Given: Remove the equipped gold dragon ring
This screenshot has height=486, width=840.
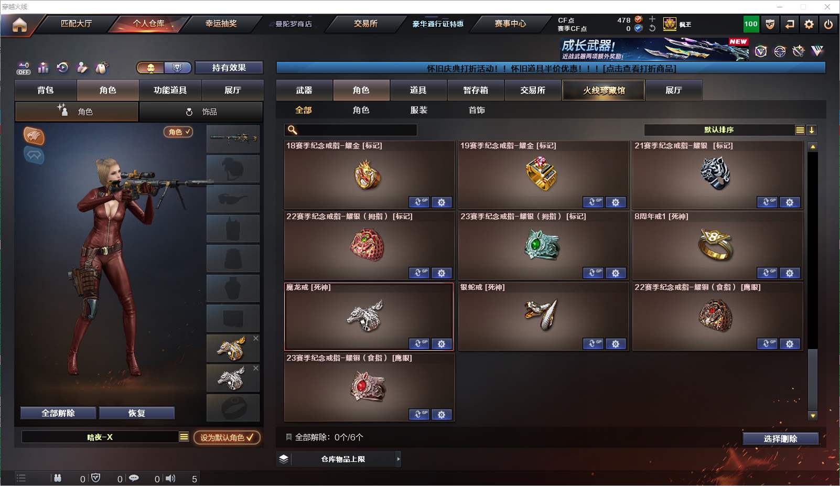Looking at the screenshot, I should point(256,339).
